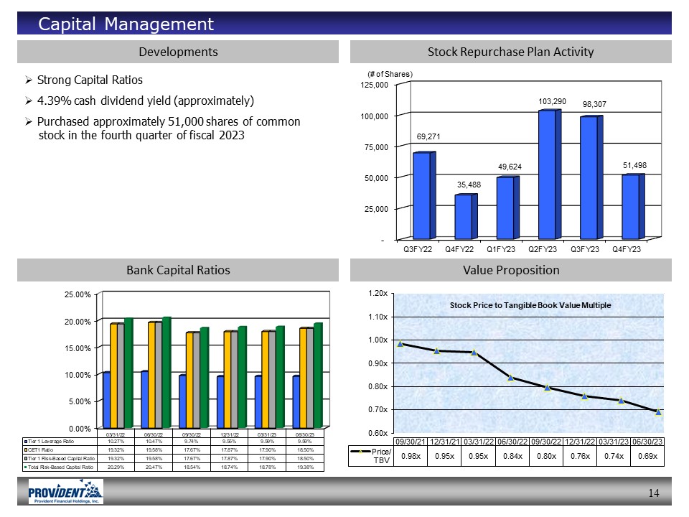Image resolution: width=689 pixels, height=517 pixels.
Task: Click the Strong Capital Ratios bullet
Action: [90, 80]
